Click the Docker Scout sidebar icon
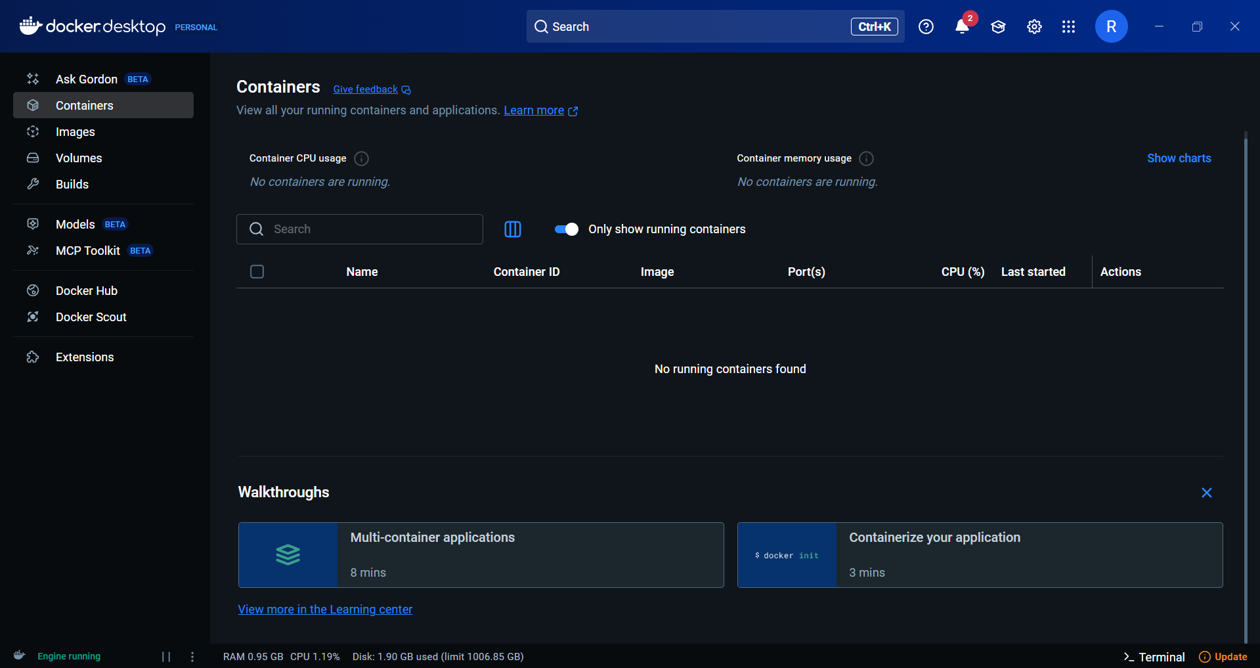This screenshot has width=1260, height=668. coord(33,317)
